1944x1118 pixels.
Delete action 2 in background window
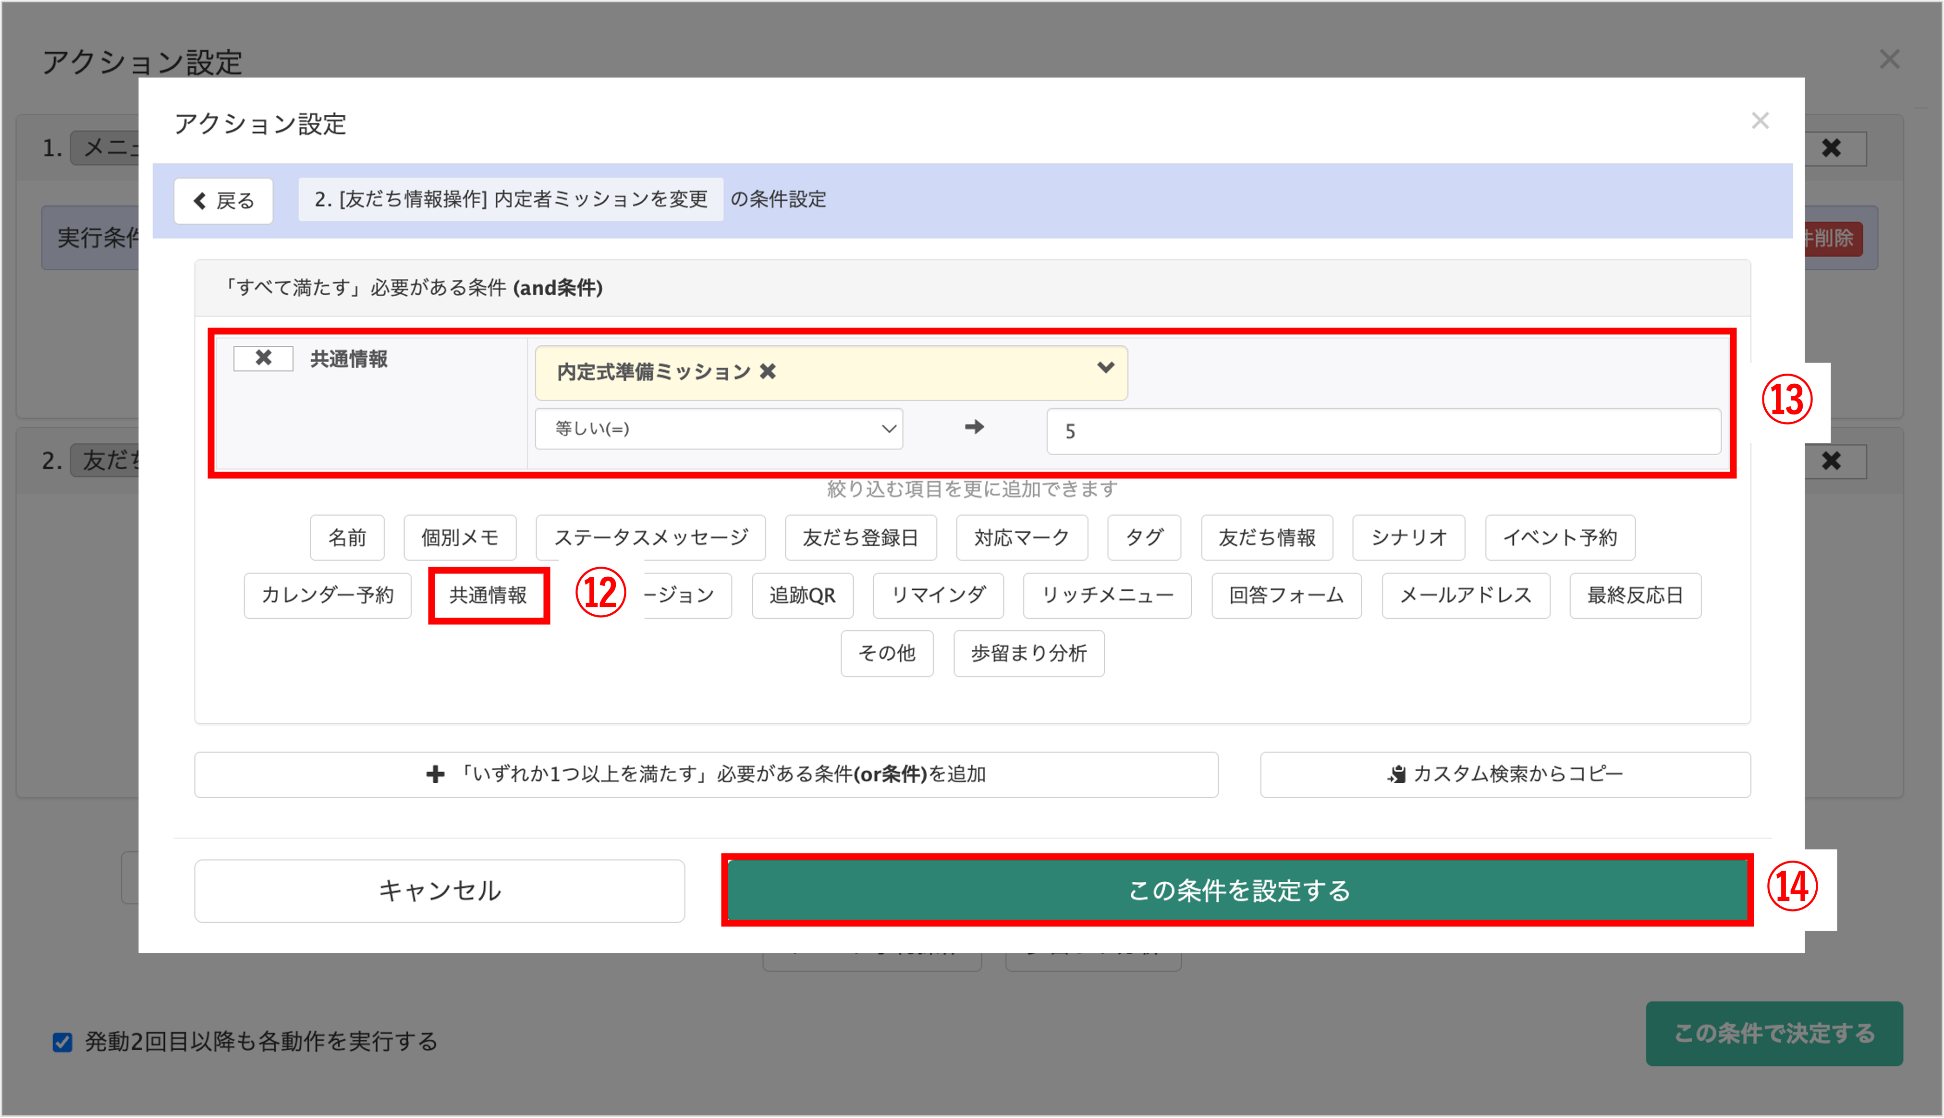[1831, 461]
